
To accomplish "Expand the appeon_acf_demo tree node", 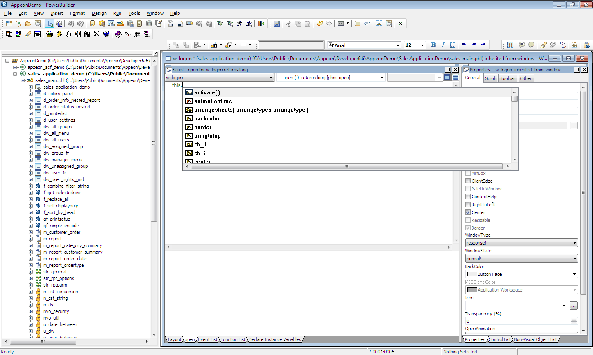I will pos(15,67).
